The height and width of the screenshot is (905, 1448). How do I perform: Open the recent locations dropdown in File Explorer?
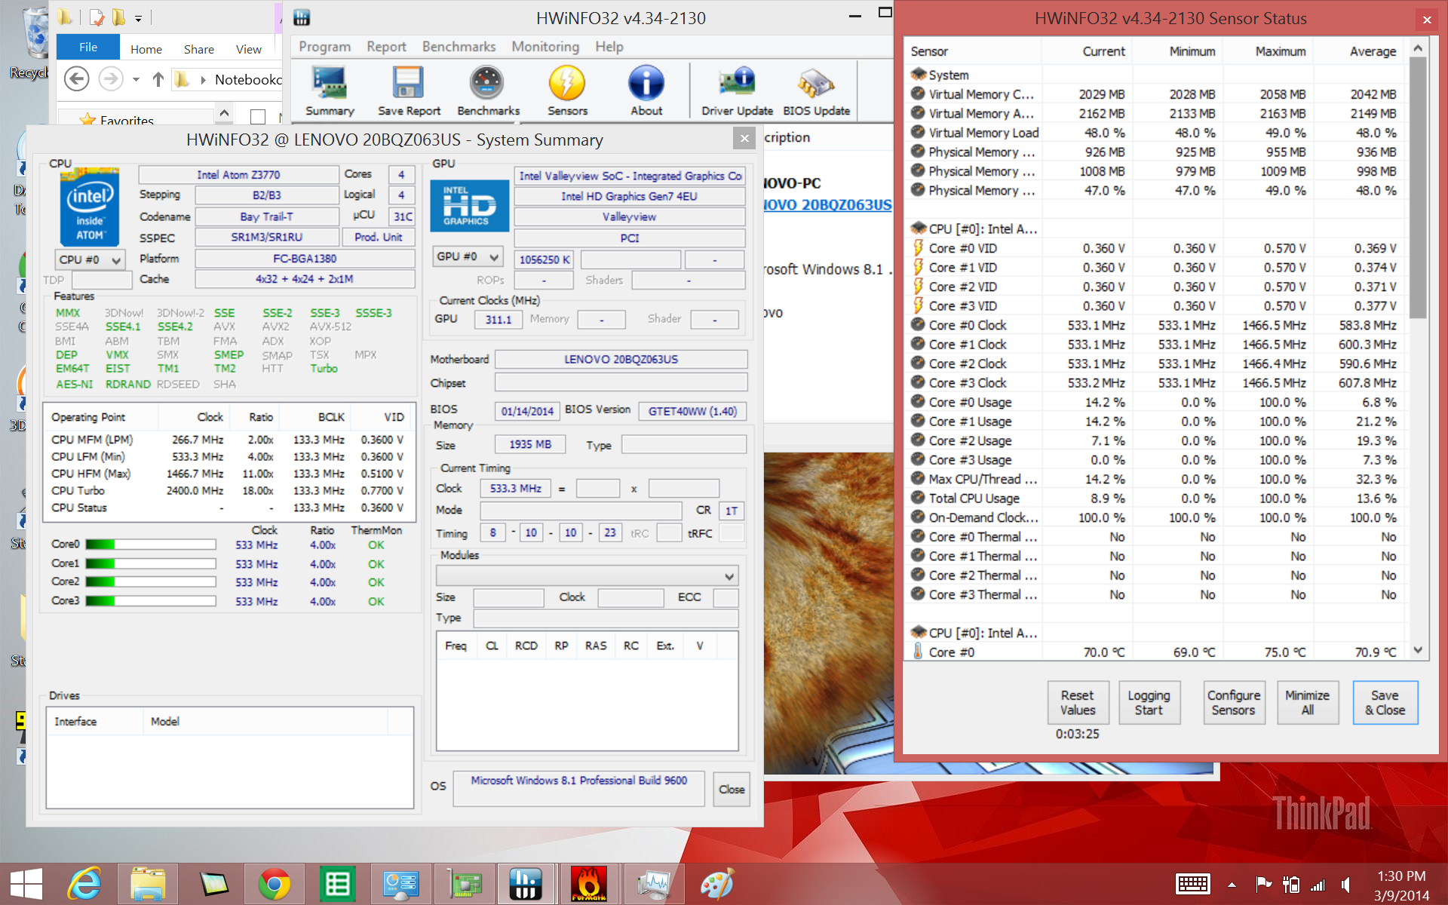136,79
